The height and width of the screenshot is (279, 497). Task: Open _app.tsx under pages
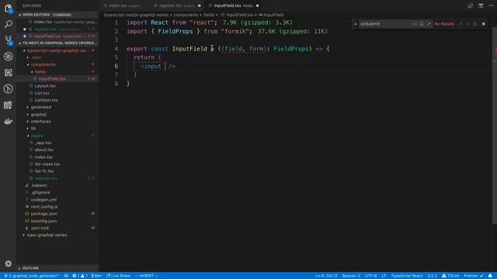[x=57, y=143]
